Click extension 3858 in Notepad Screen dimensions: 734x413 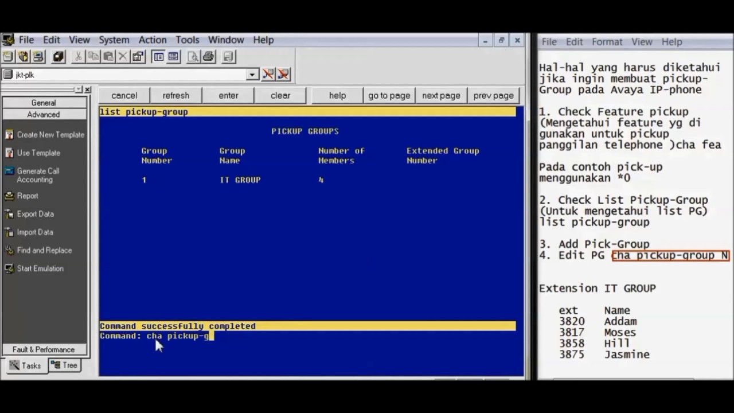tap(572, 344)
